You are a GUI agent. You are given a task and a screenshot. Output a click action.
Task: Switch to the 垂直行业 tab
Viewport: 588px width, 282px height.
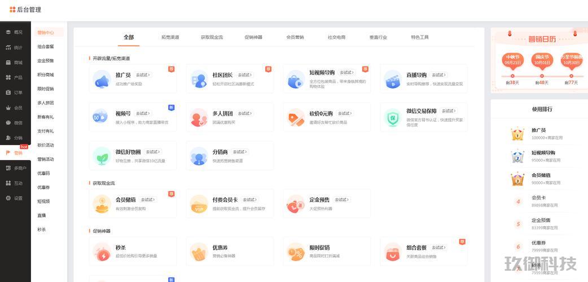click(379, 37)
